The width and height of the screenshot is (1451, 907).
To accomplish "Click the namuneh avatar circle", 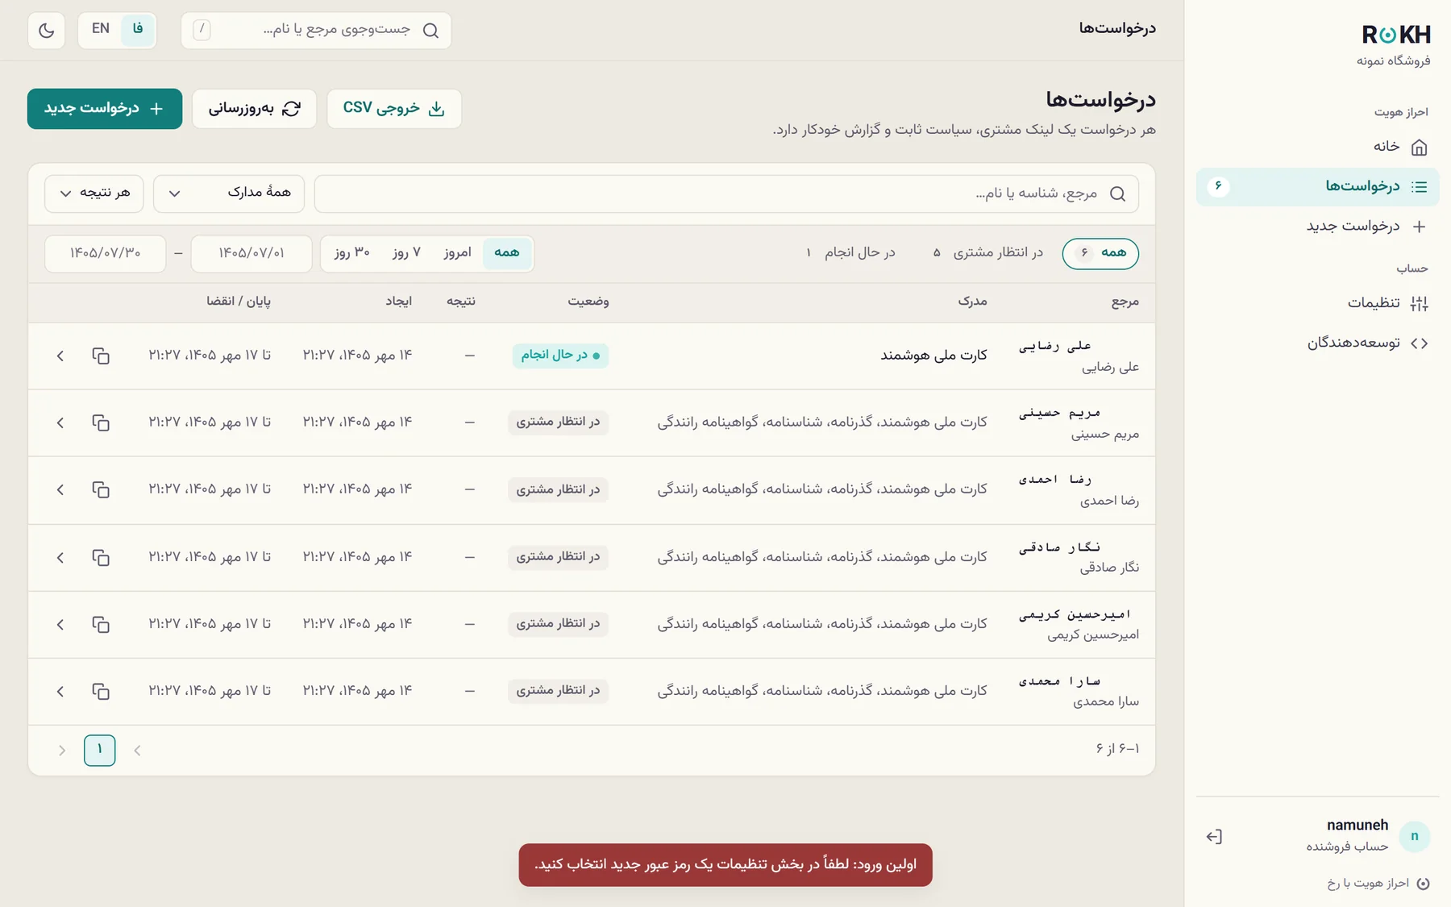I will coord(1415,837).
